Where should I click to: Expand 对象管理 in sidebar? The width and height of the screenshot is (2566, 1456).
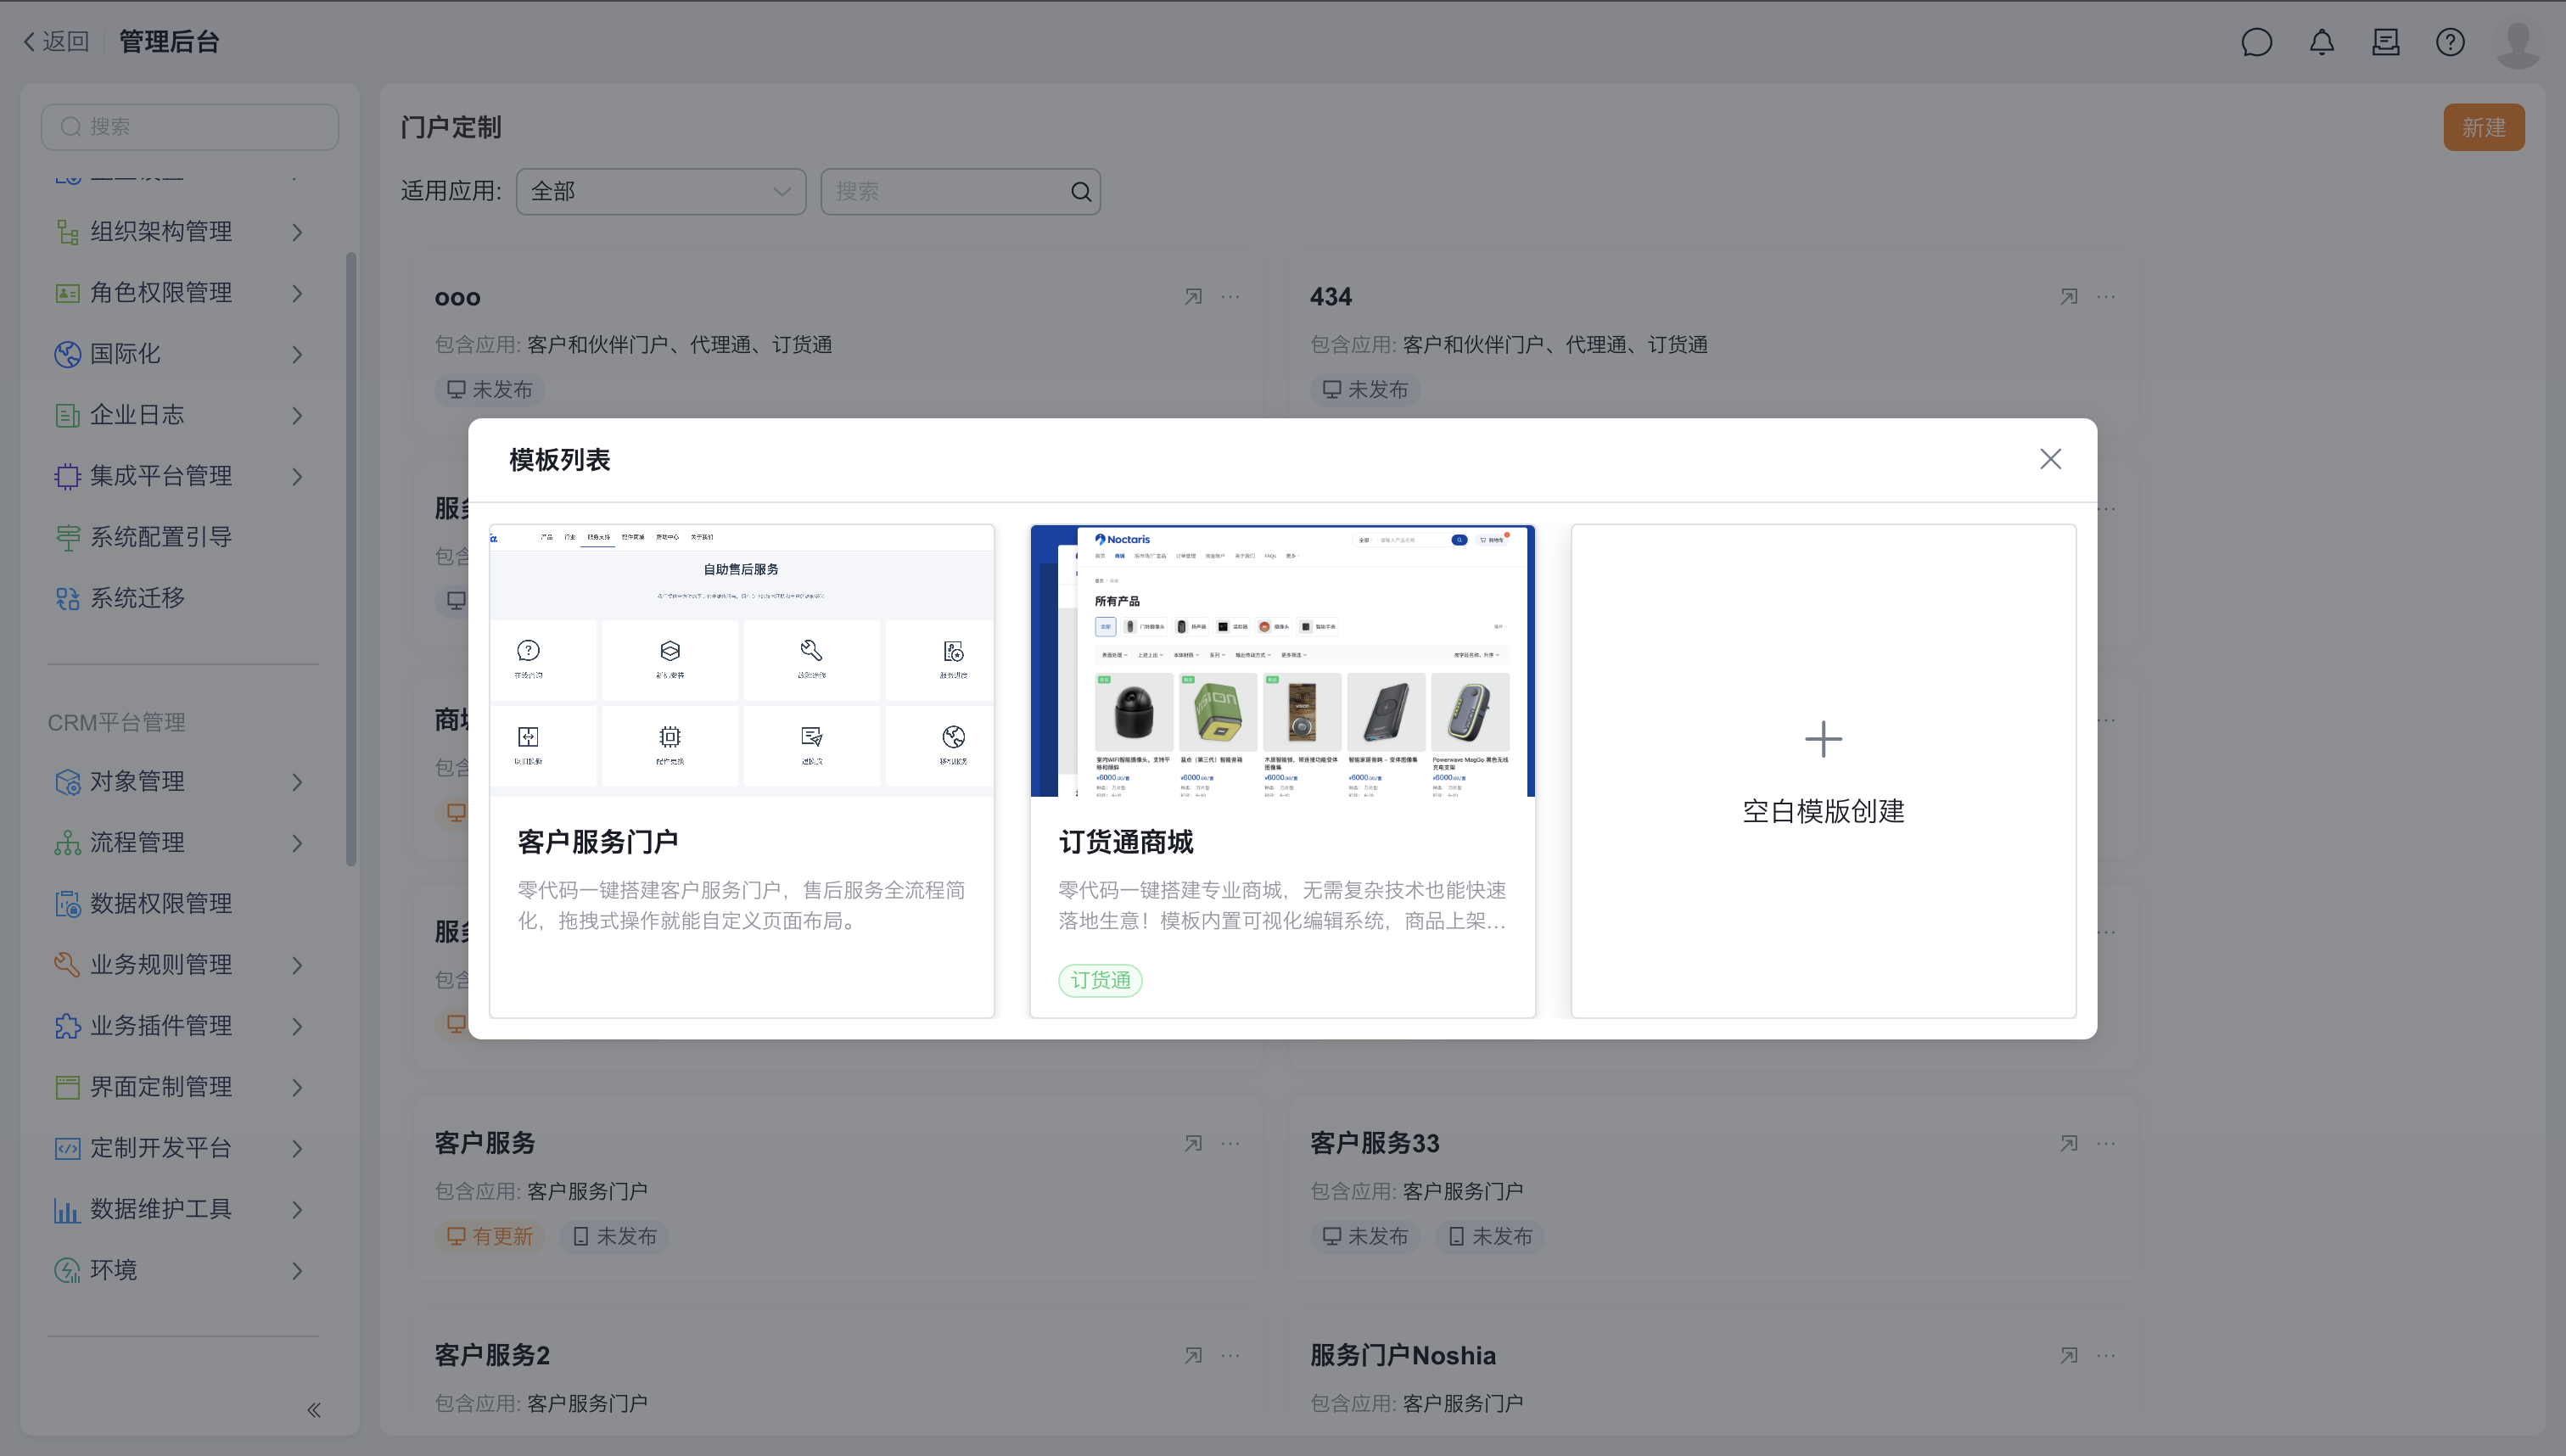pos(180,781)
